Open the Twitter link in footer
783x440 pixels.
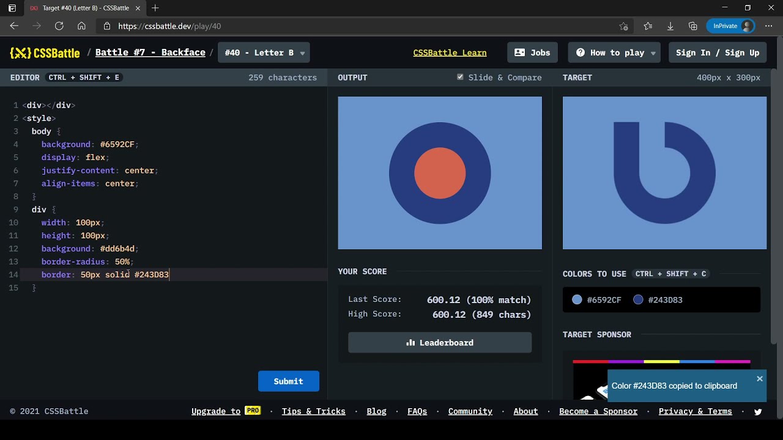758,412
